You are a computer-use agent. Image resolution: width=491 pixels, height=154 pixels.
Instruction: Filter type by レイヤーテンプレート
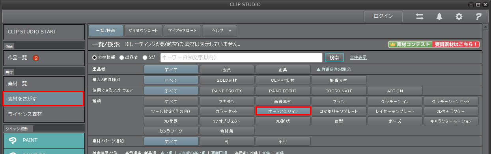tap(395, 111)
